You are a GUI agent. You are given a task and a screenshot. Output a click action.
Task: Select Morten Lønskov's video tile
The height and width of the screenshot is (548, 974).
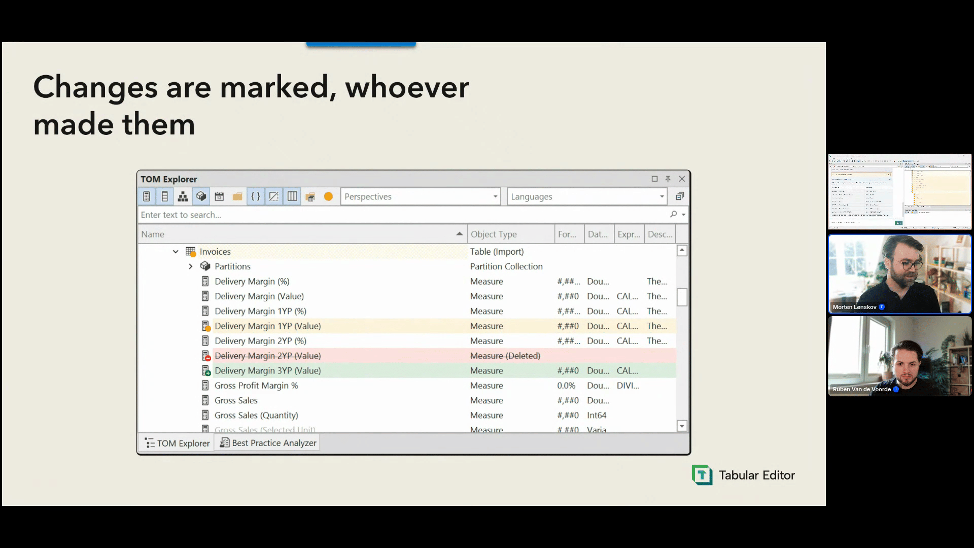900,274
